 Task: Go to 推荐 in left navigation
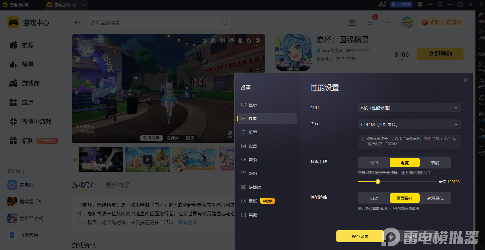(22, 45)
